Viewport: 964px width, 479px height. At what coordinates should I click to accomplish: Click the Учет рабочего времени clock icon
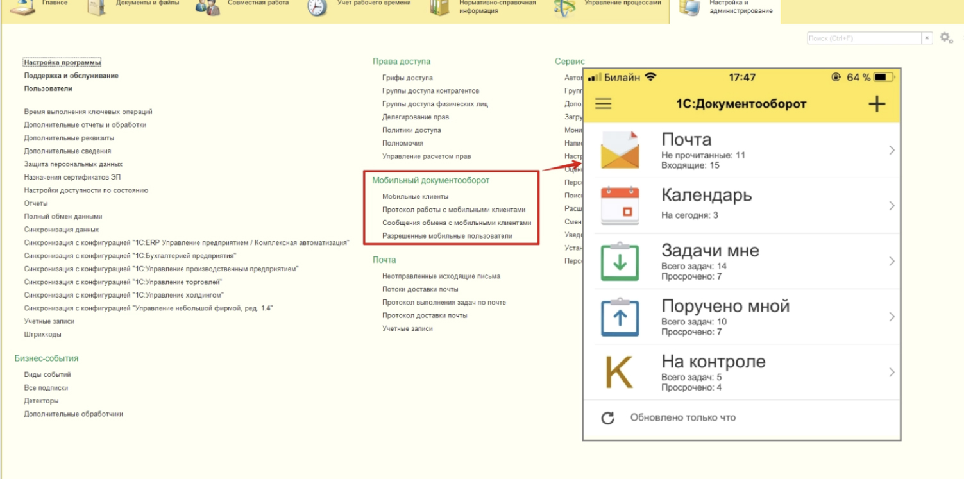click(317, 7)
